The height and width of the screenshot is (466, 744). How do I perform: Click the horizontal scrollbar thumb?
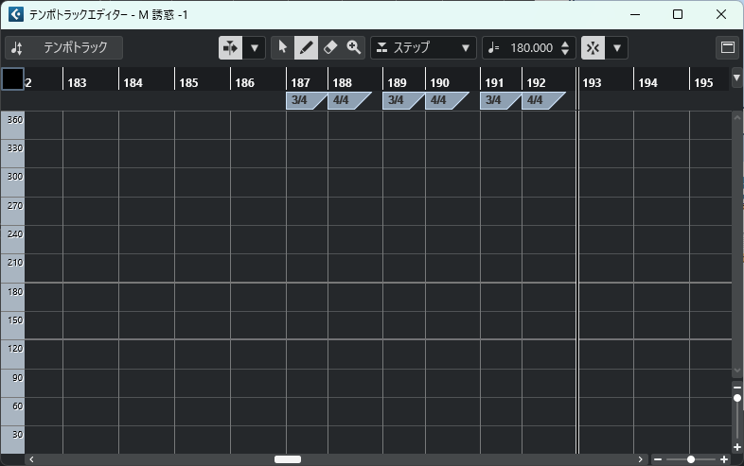pos(288,459)
